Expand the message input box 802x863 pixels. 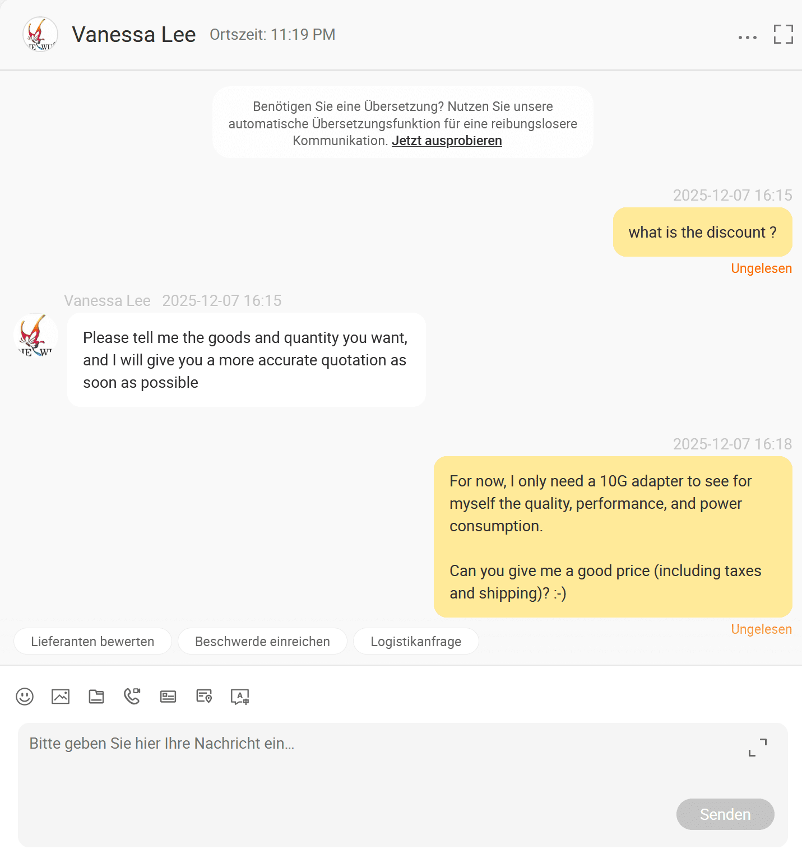pos(758,748)
